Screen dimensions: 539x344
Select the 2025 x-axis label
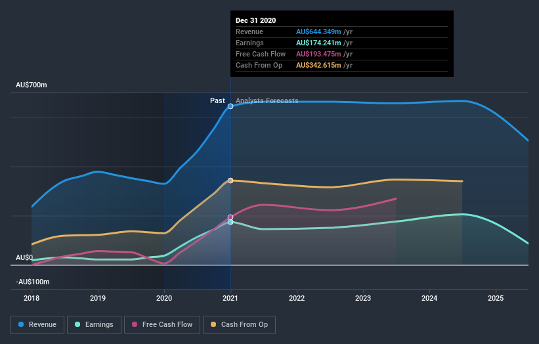496,298
